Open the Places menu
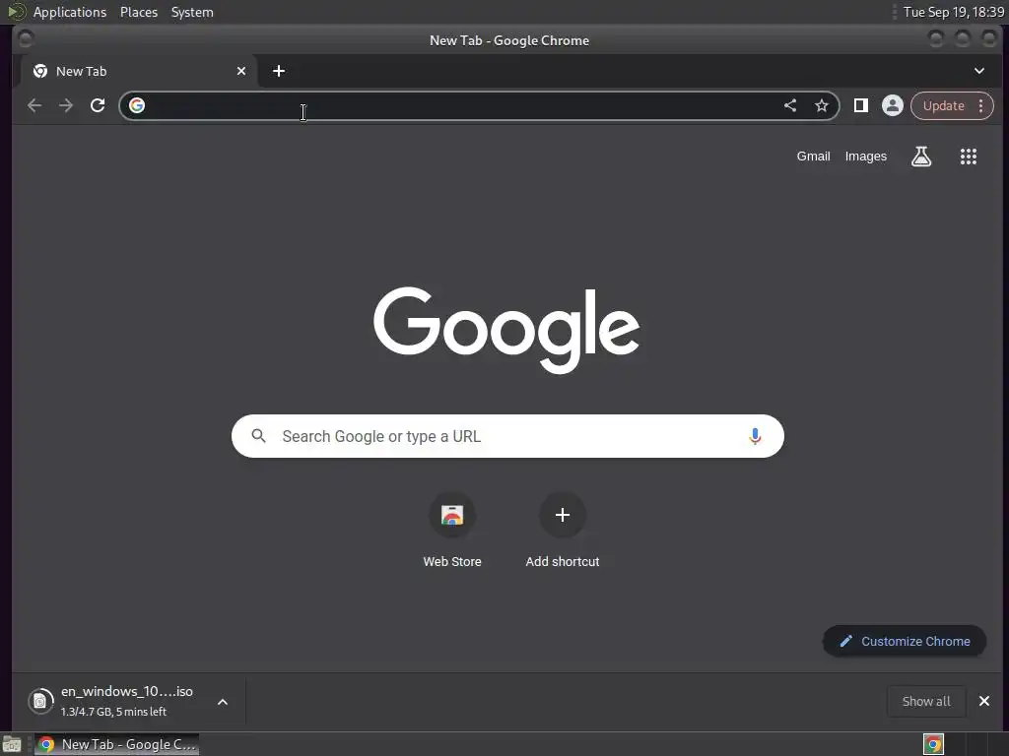This screenshot has width=1009, height=756. tap(139, 12)
